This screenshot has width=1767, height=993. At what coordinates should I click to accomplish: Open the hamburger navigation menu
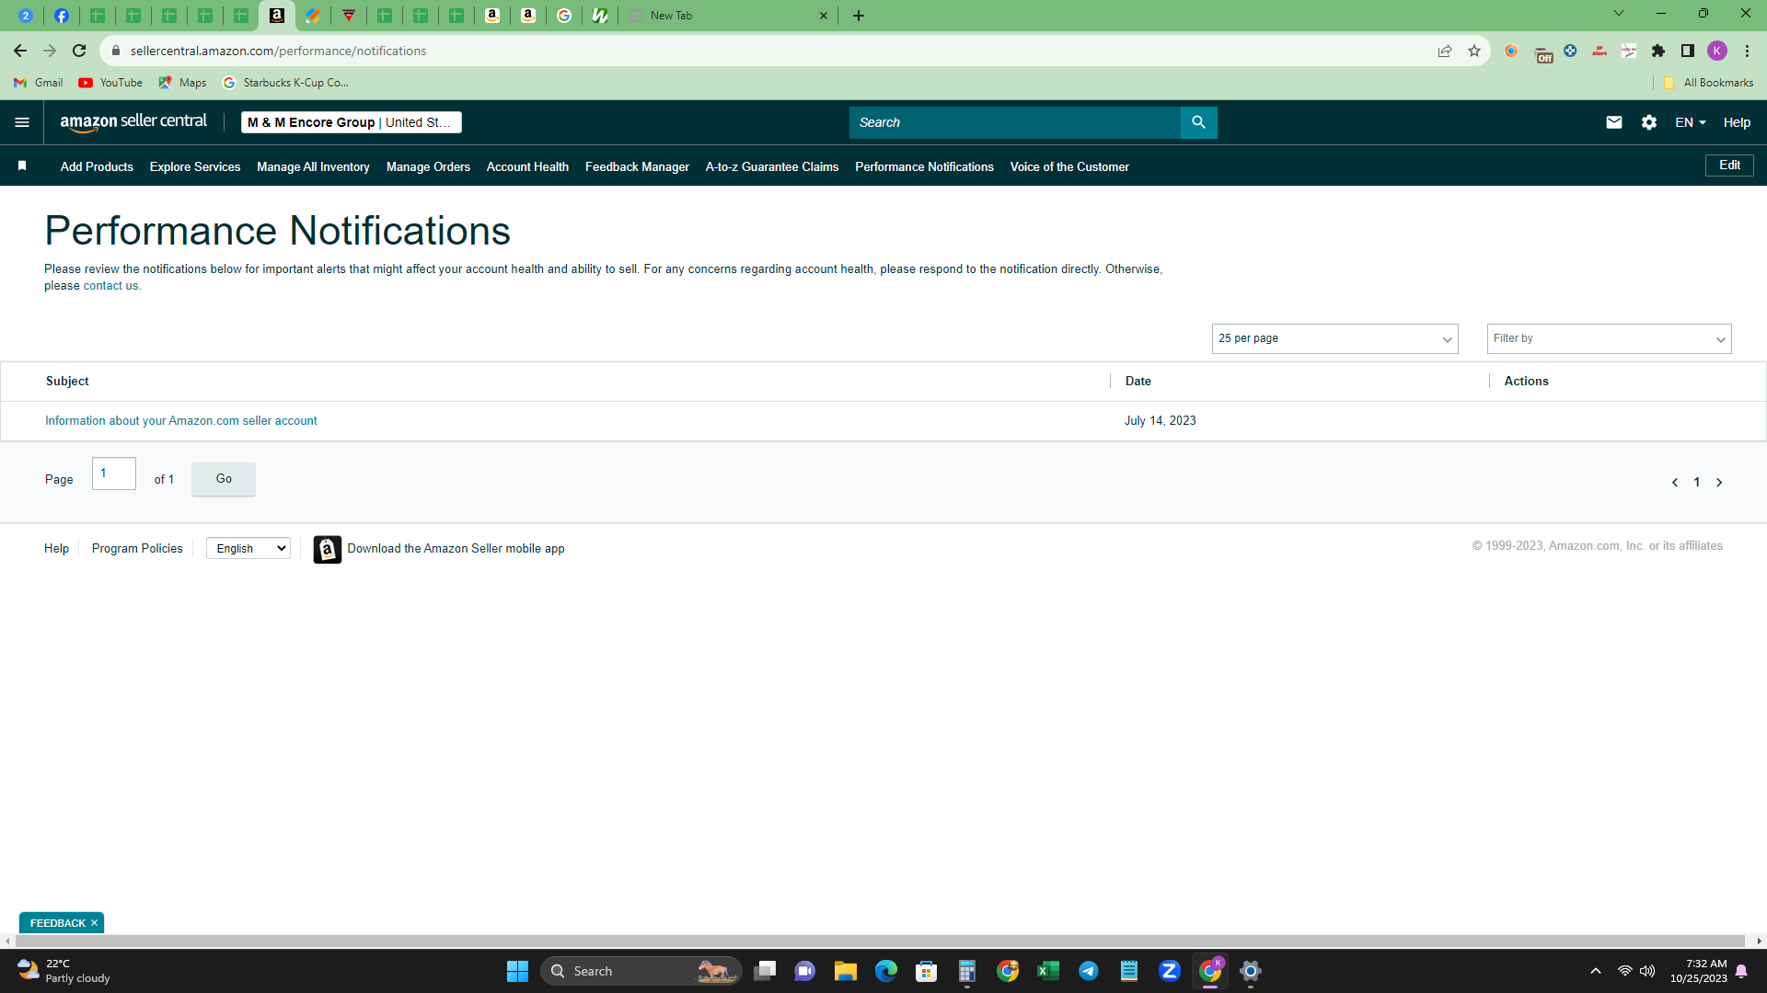(x=22, y=122)
